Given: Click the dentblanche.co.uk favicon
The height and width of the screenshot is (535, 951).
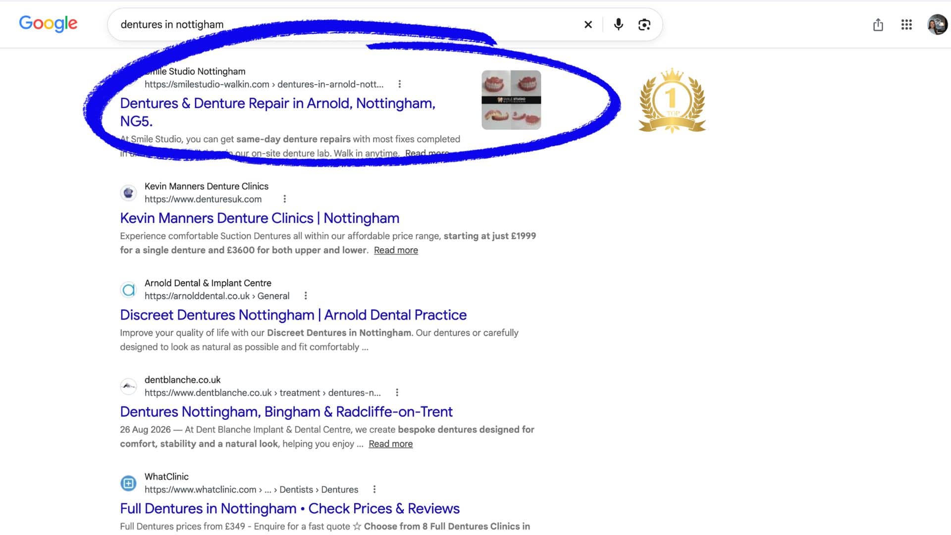Looking at the screenshot, I should point(128,386).
